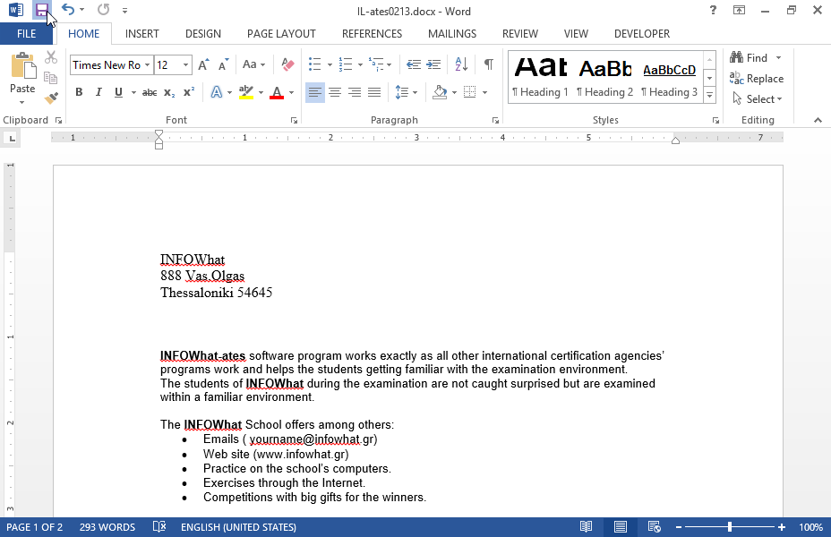This screenshot has width=831, height=537.
Task: Open Ribbon Display Options
Action: pos(739,10)
